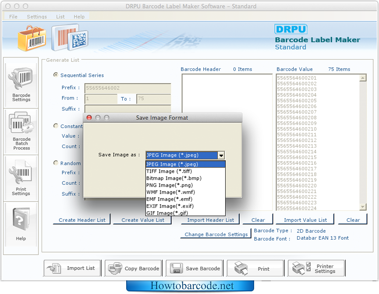This screenshot has width=379, height=294.
Task: Clear the Barcode Header list
Action: pyautogui.click(x=258, y=220)
